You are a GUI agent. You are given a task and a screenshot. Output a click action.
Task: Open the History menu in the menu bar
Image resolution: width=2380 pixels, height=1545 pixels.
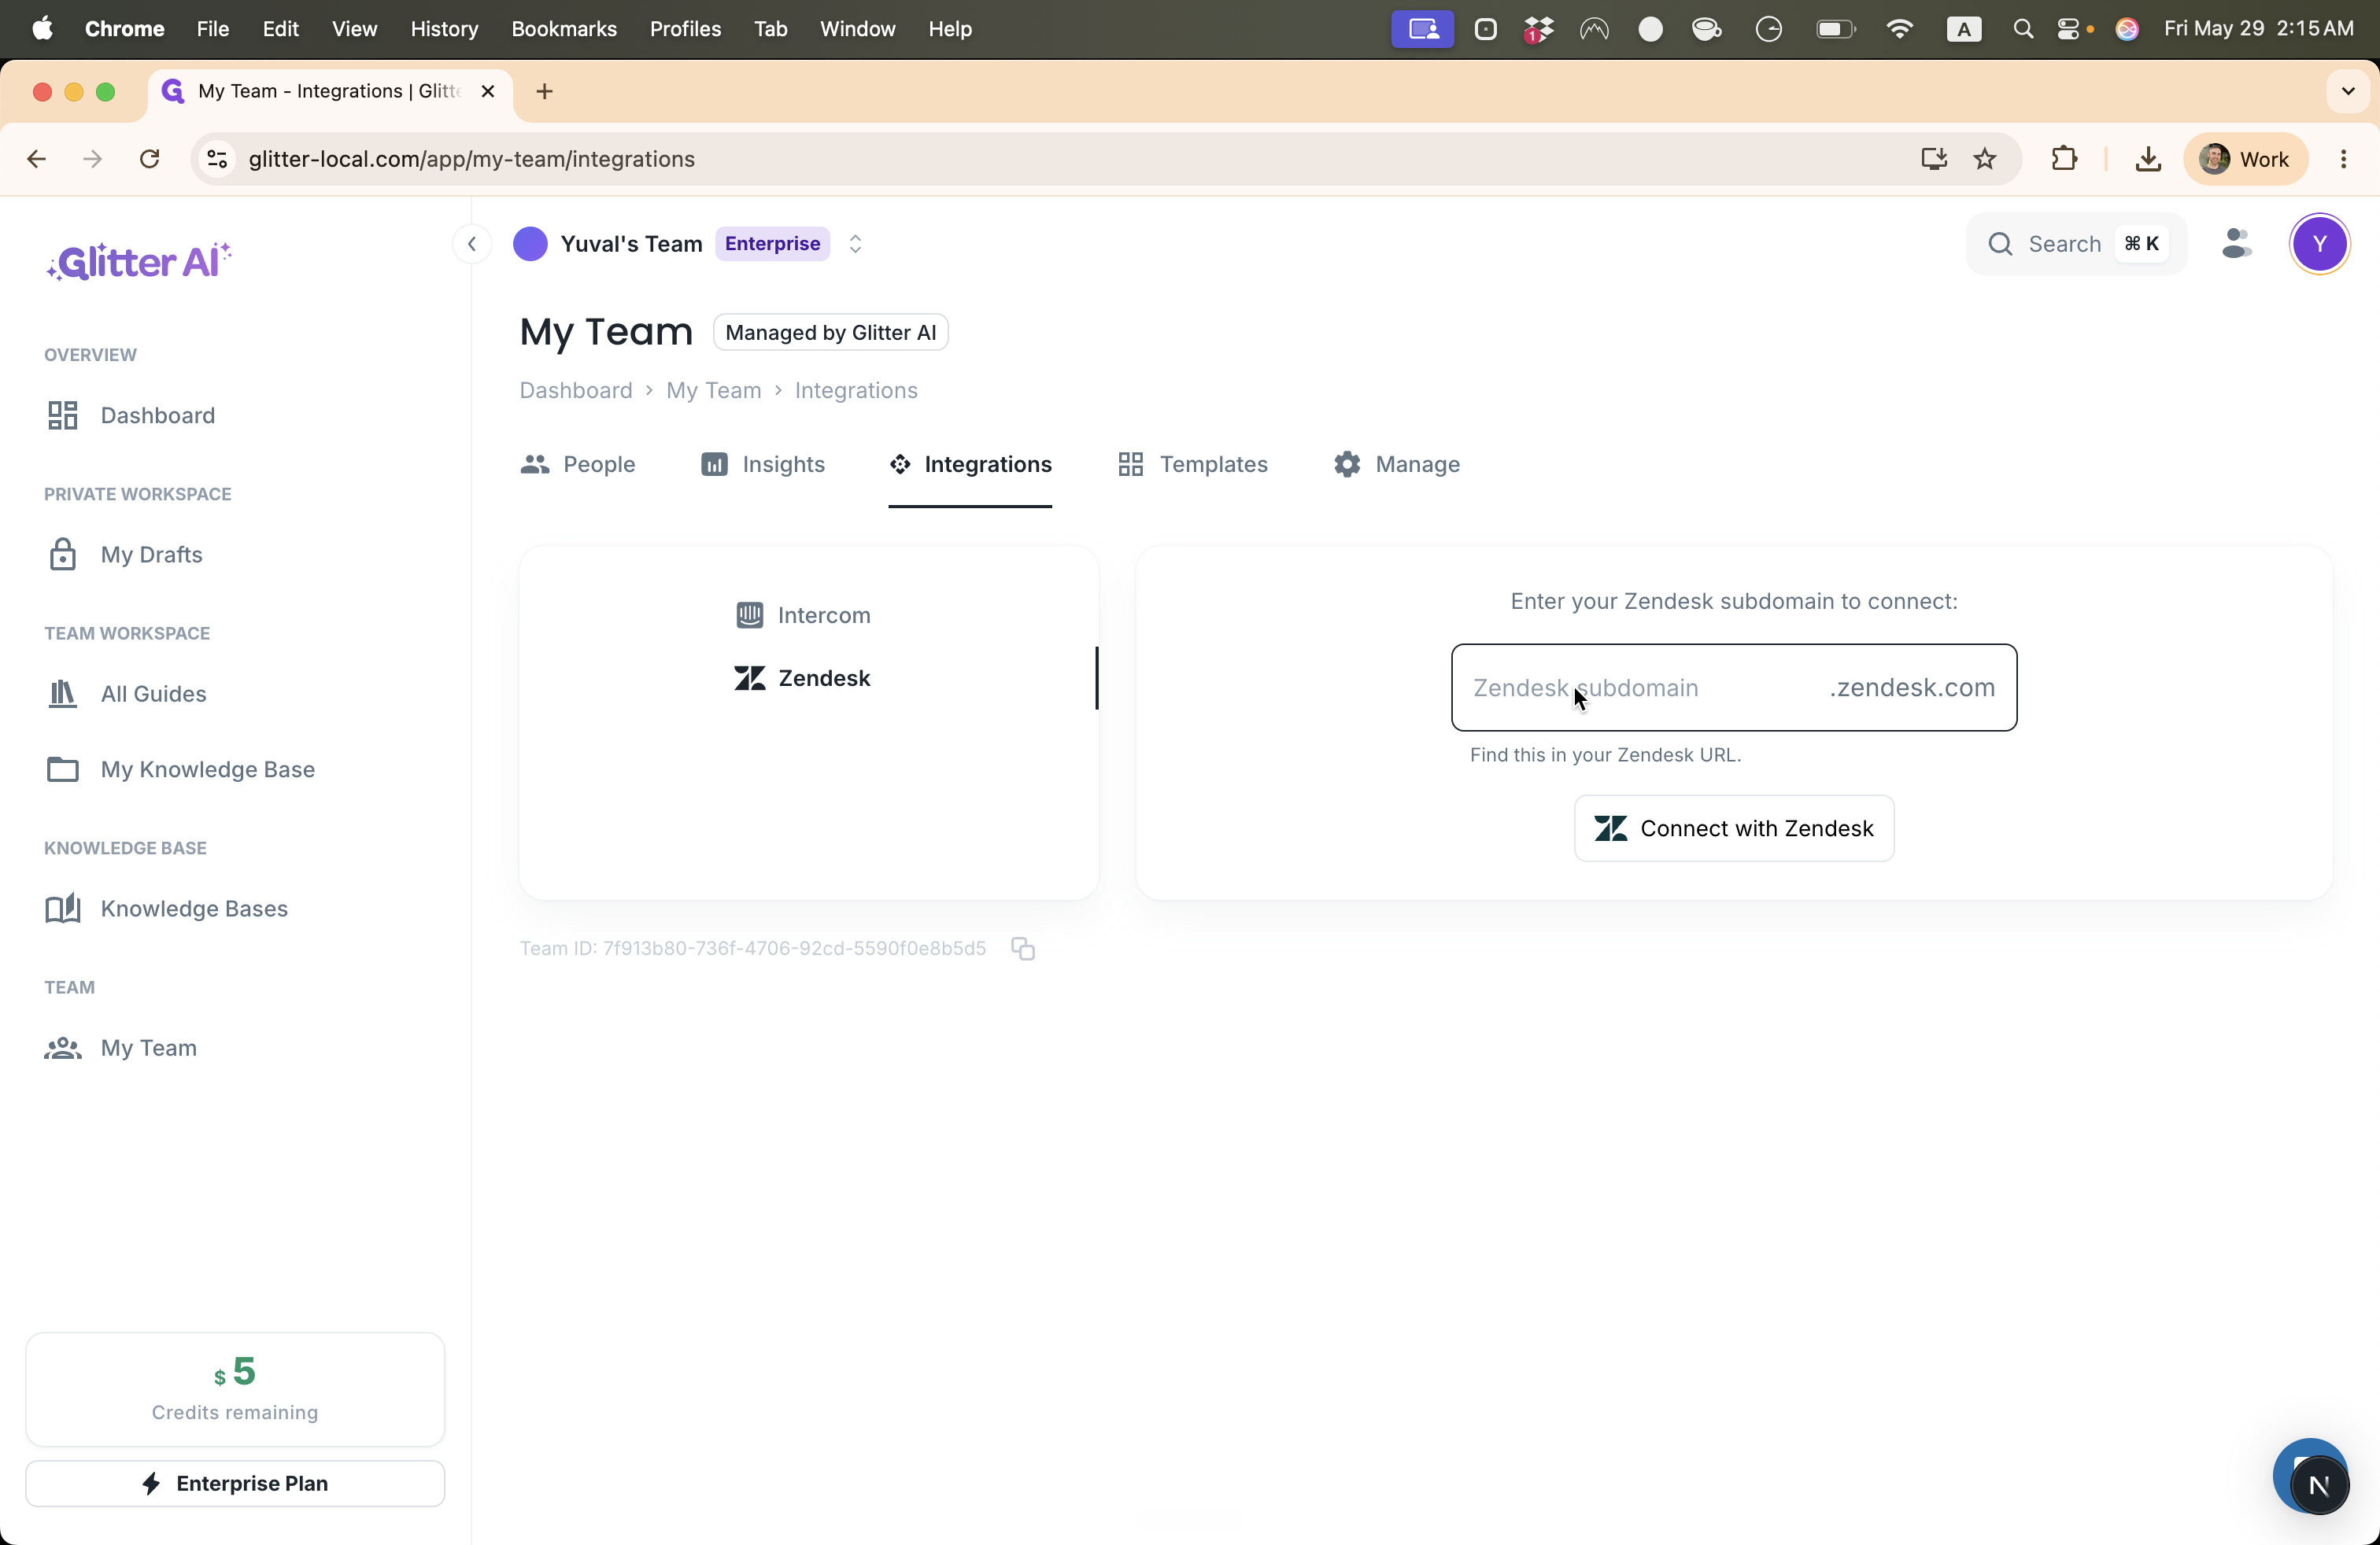445,29
